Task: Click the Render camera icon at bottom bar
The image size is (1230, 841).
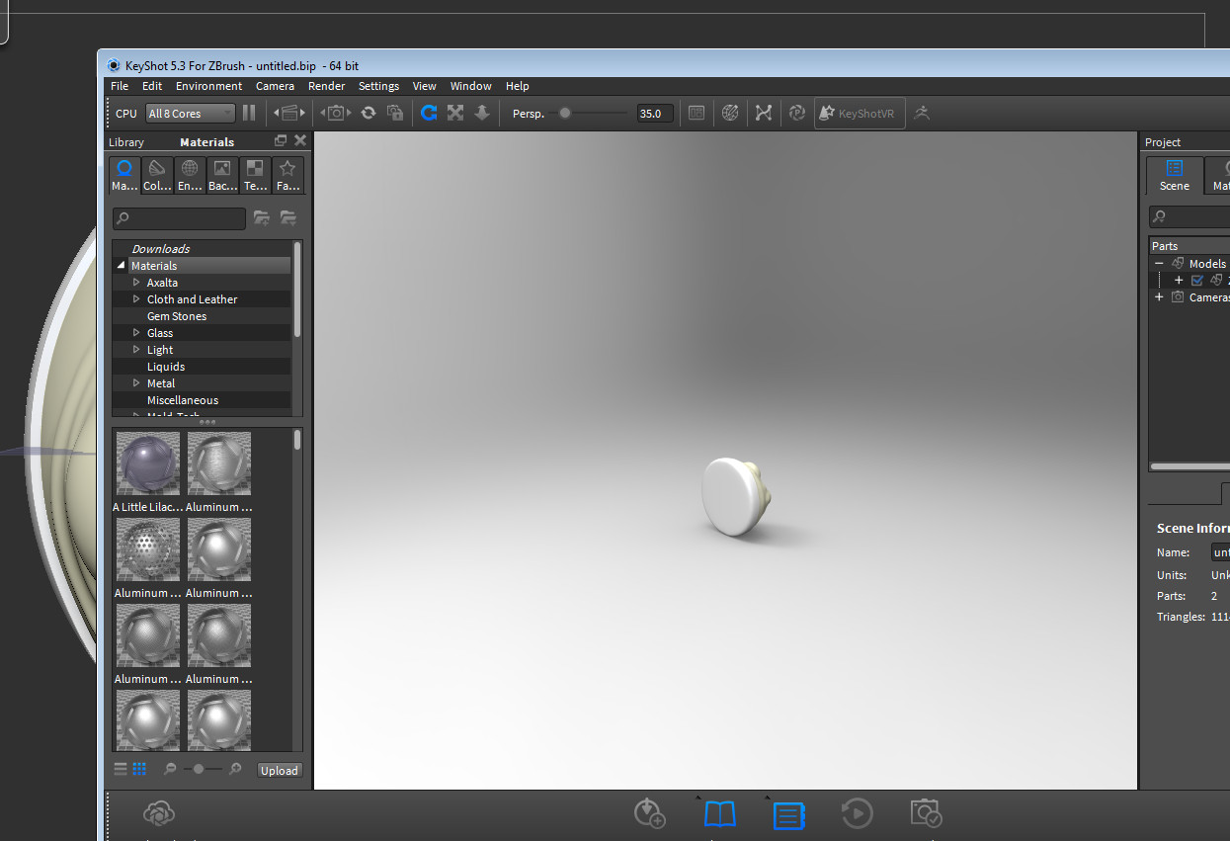Action: (926, 813)
